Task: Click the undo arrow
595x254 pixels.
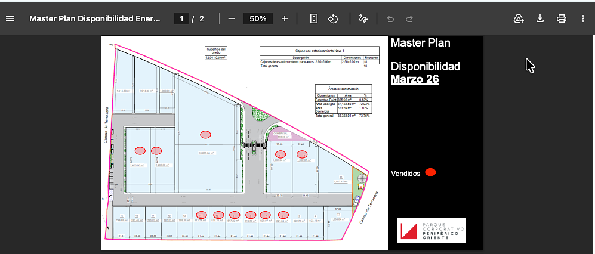Action: 390,18
